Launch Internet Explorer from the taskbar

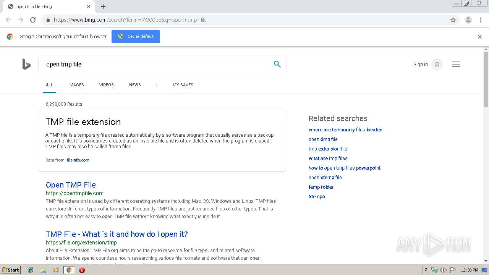[x=31, y=270]
